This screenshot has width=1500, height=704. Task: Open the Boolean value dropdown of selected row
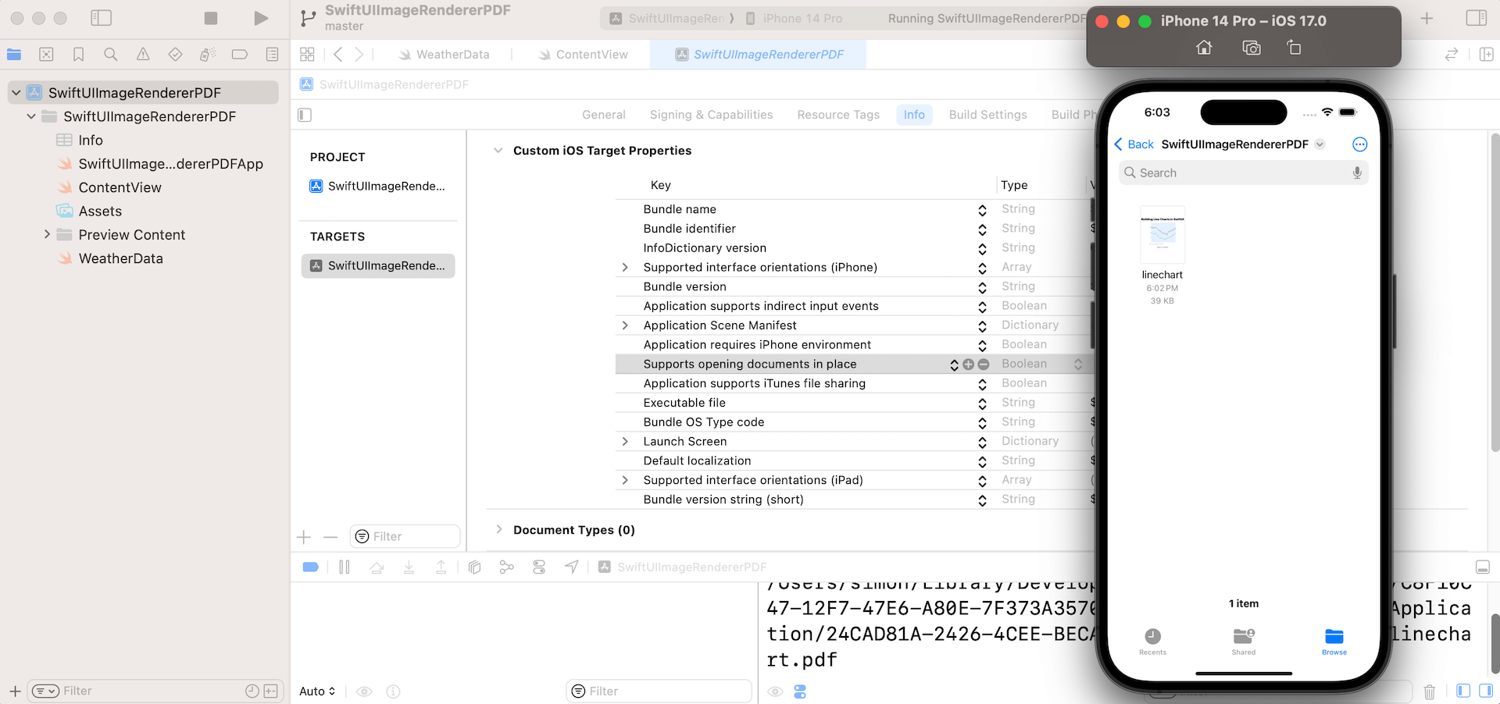pos(1078,364)
